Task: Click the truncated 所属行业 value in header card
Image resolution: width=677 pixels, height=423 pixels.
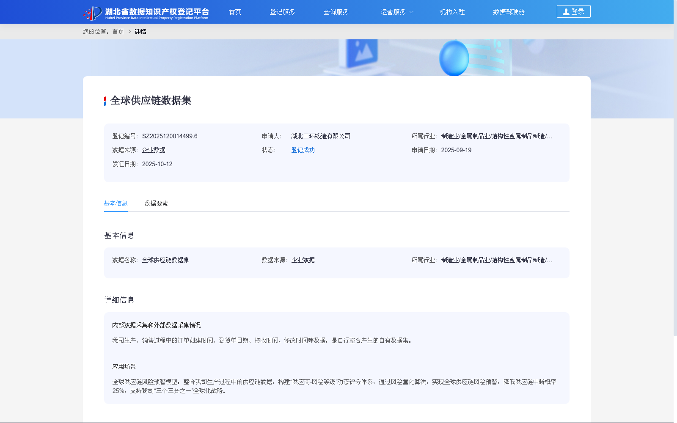Action: coord(497,136)
